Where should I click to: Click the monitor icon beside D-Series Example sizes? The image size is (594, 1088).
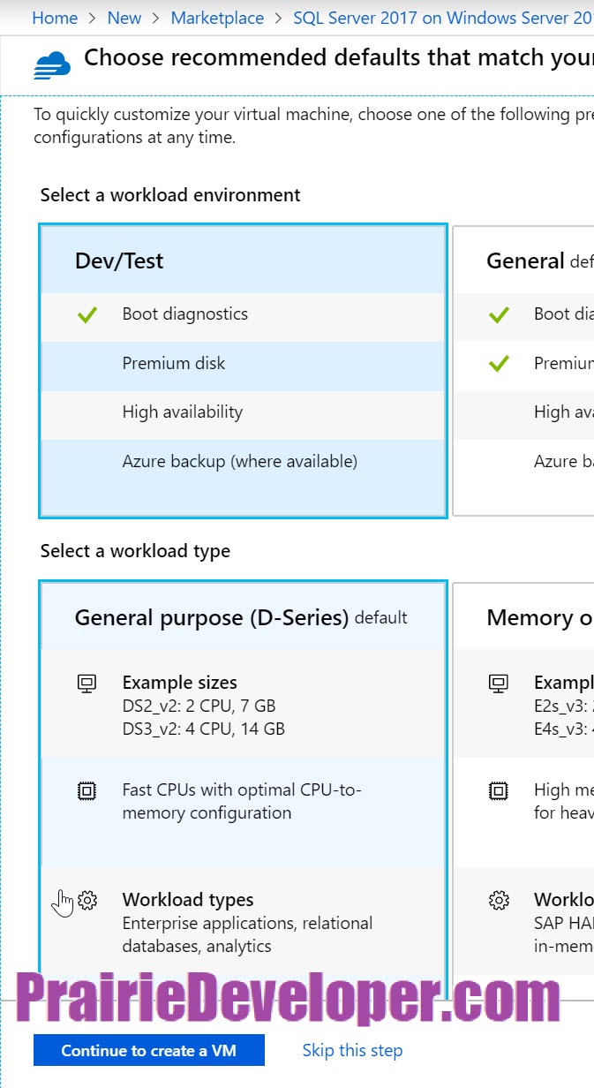[86, 683]
